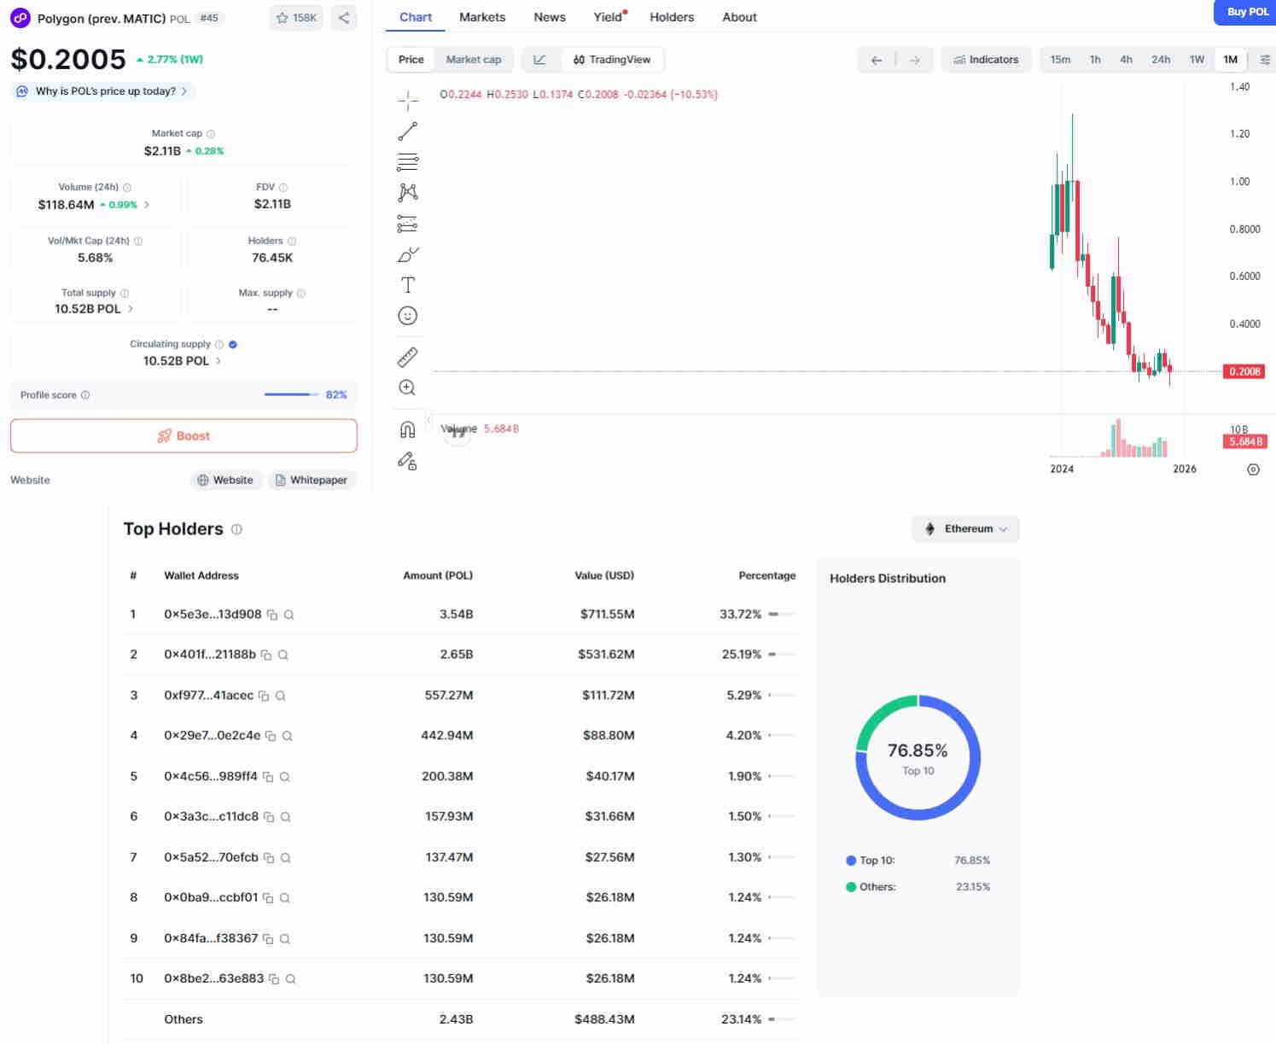1276x1044 pixels.
Task: Open wallet address 0x29e7...0e2c4e
Action: pos(213,736)
